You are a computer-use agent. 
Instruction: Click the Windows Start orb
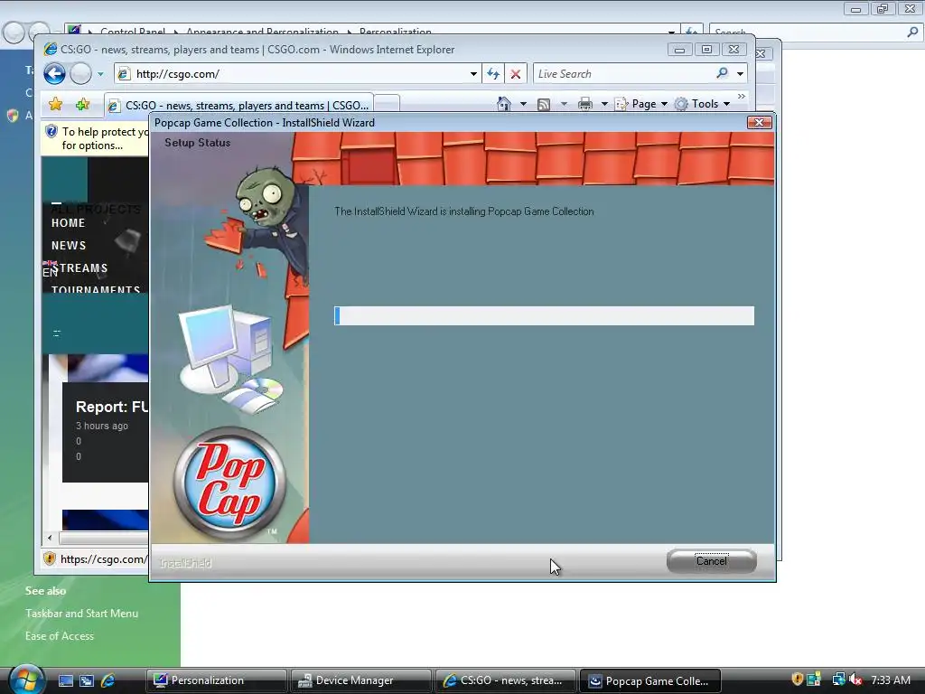(x=26, y=680)
